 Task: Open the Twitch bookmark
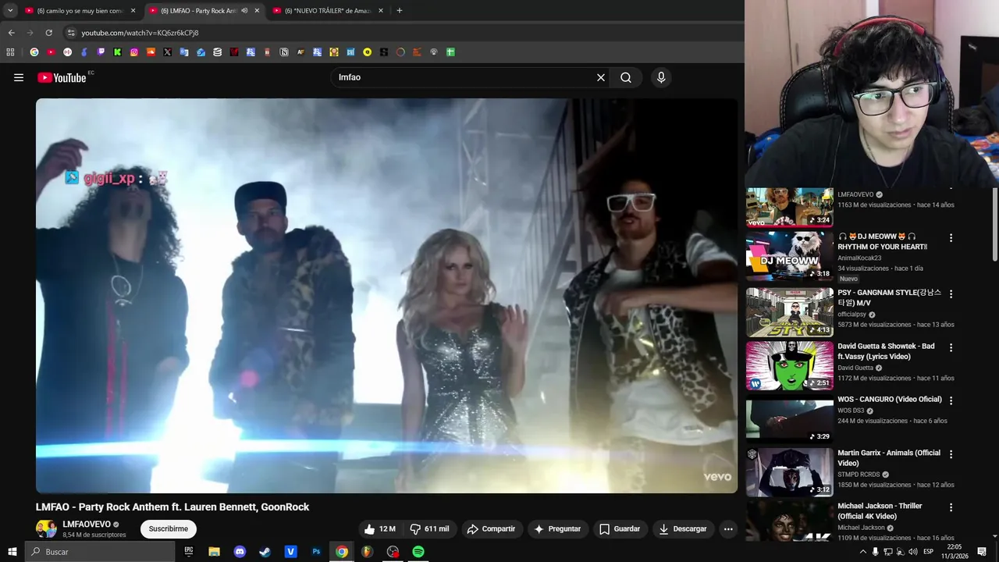[x=101, y=52]
